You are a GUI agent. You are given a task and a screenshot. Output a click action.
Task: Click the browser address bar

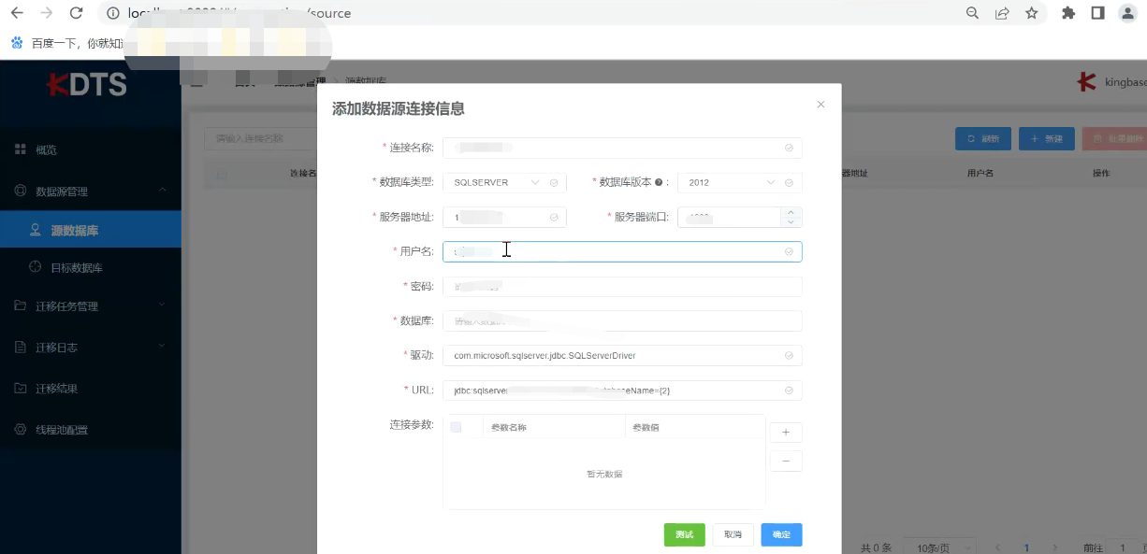coord(529,13)
